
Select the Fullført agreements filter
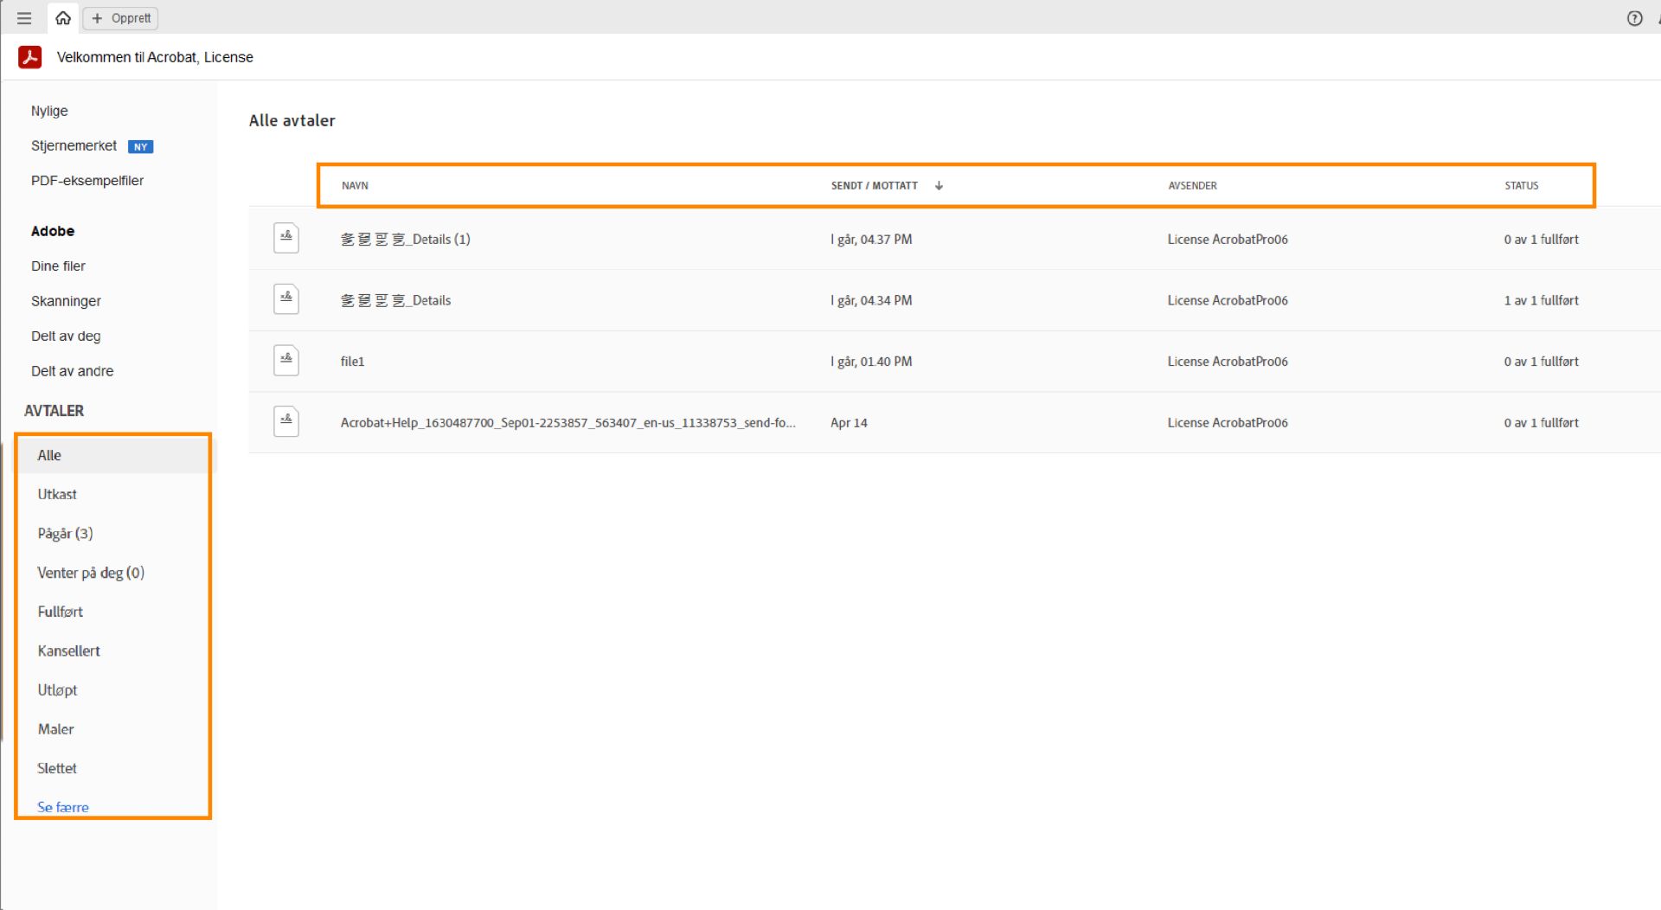click(x=60, y=612)
